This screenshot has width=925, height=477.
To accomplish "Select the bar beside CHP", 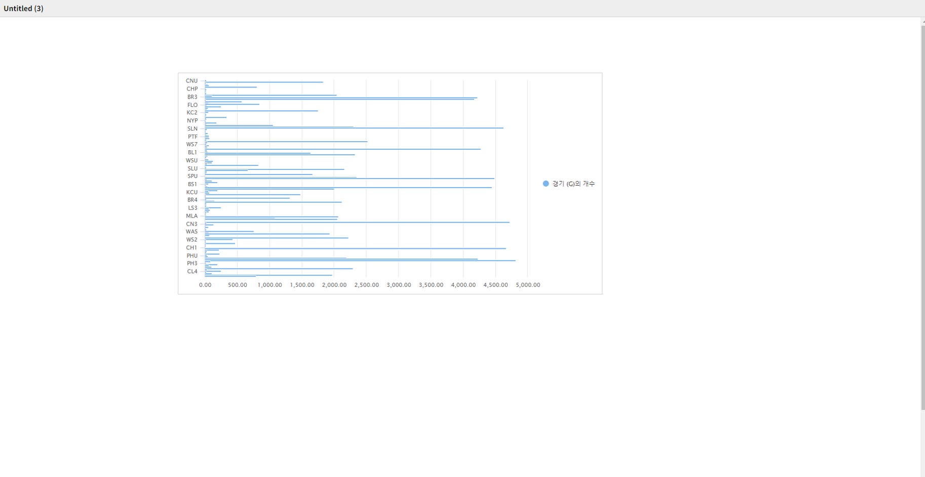I will coord(231,88).
